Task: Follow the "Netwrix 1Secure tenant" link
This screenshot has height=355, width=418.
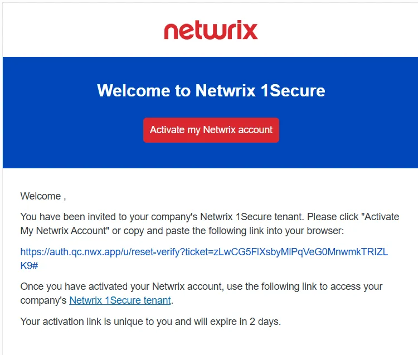Action: pos(120,300)
